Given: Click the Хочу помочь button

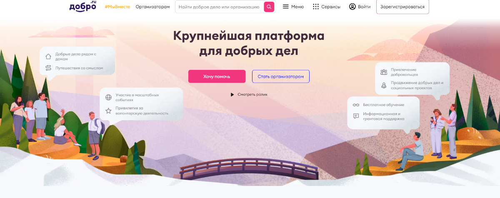Looking at the screenshot, I should [x=217, y=77].
